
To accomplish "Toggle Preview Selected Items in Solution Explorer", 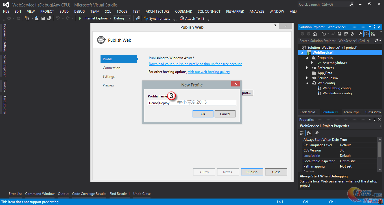I will click(x=366, y=34).
